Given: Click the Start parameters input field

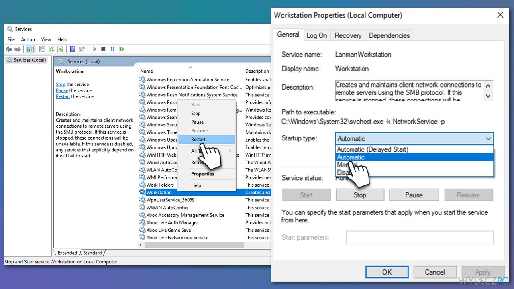Looking at the screenshot, I should [420, 237].
